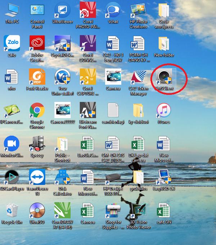
Task: Launch the UltraISO shortcut
Action: click(37, 210)
